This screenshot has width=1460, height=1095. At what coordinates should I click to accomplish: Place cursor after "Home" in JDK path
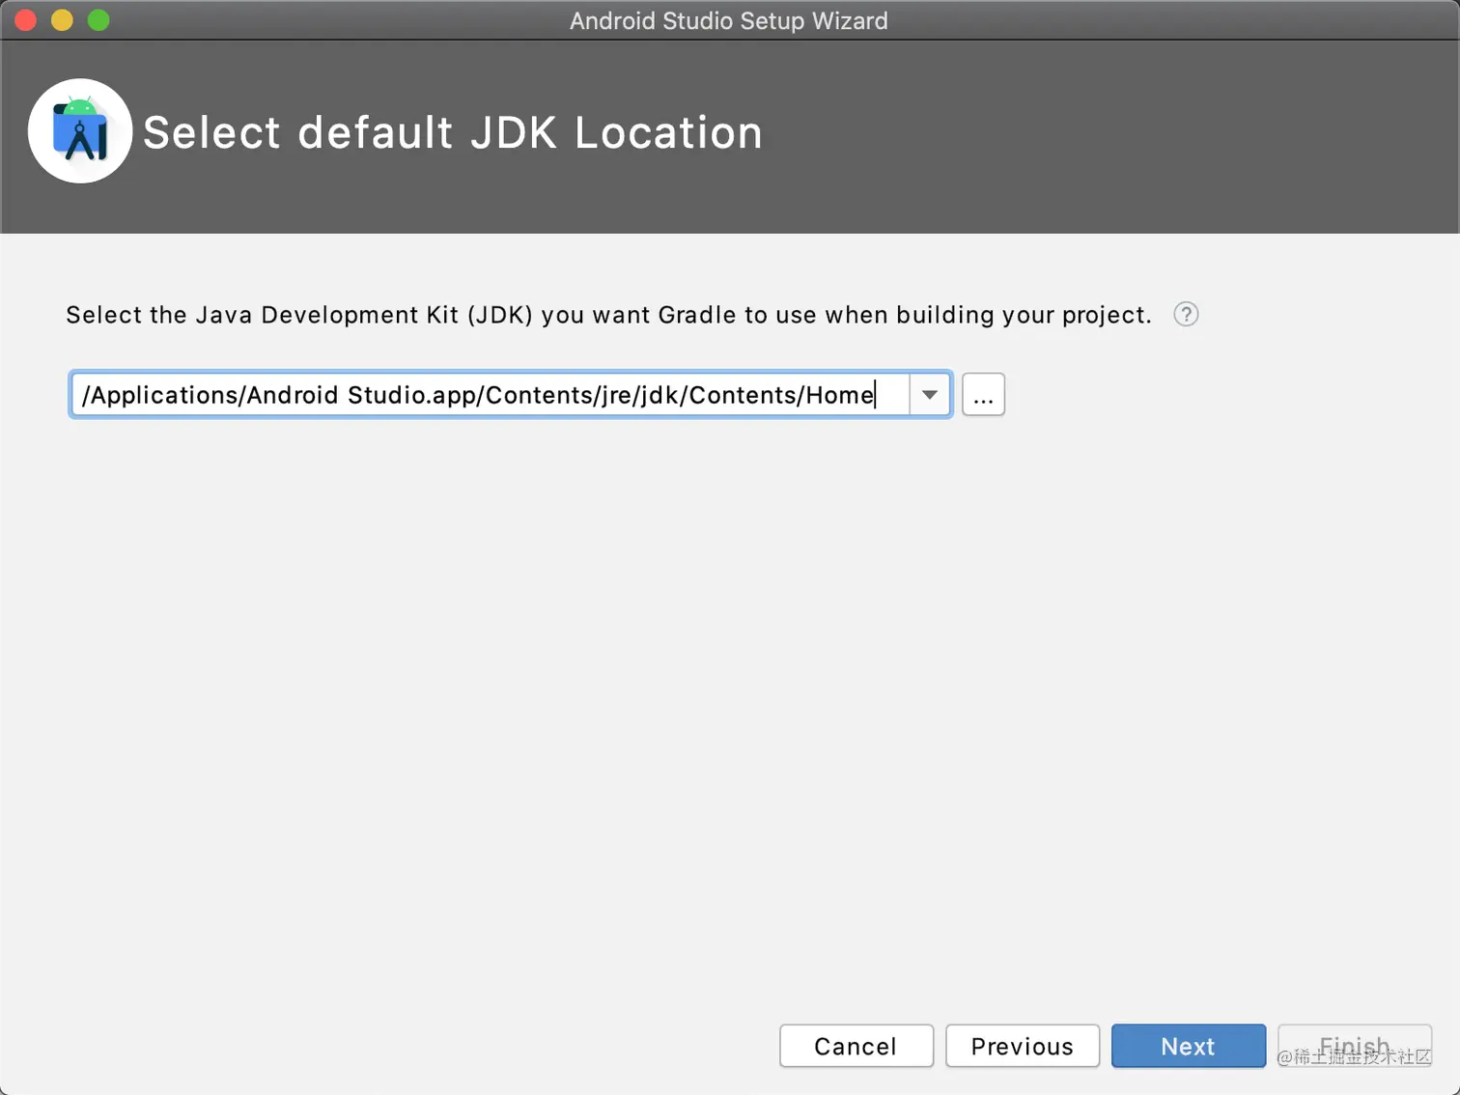click(x=876, y=395)
